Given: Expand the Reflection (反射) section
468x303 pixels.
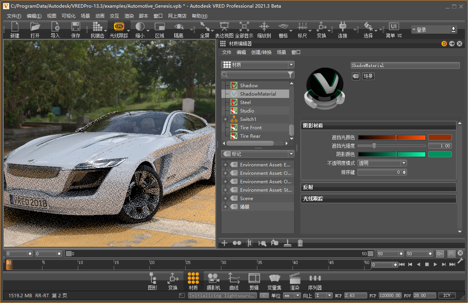Looking at the screenshot, I should click(378, 187).
